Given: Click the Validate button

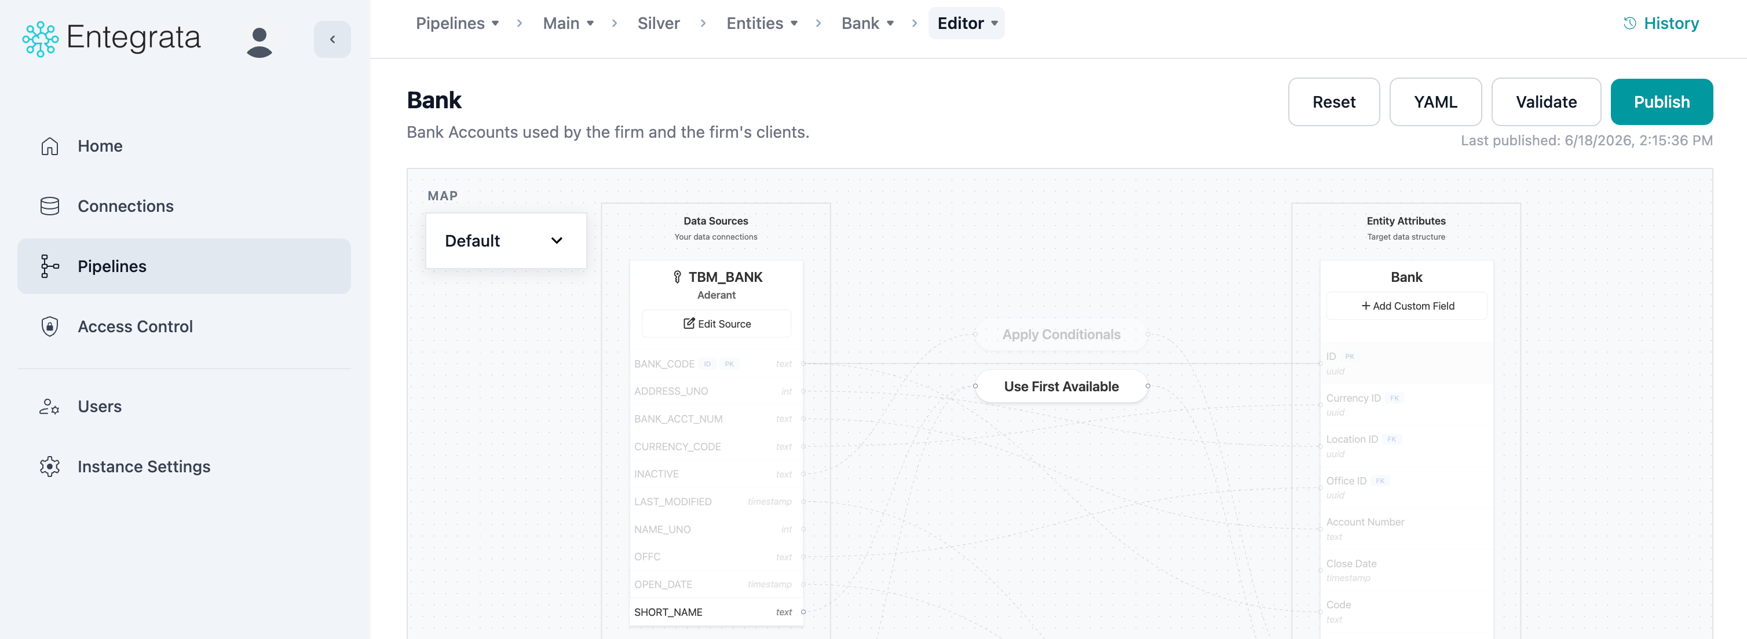Looking at the screenshot, I should [1545, 102].
